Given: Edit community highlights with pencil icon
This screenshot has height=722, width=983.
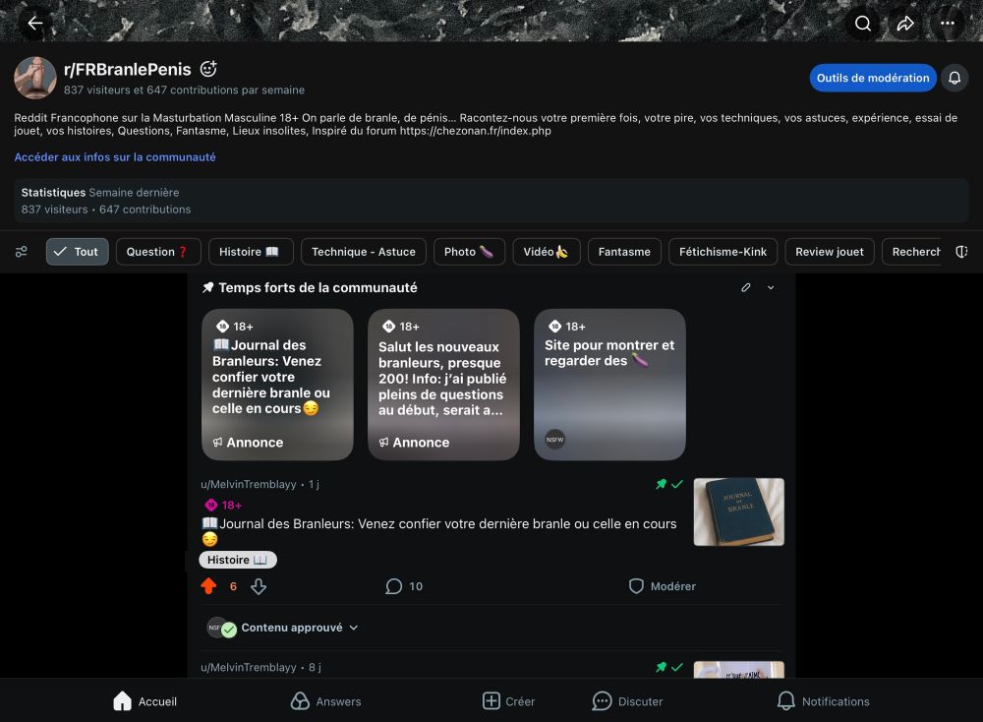Looking at the screenshot, I should [x=745, y=287].
